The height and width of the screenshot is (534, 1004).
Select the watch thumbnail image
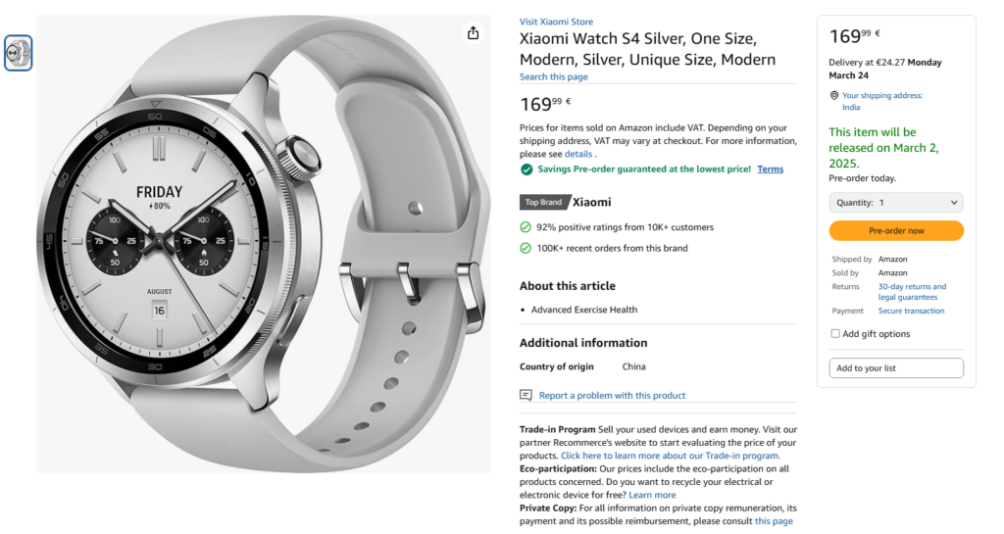click(19, 53)
